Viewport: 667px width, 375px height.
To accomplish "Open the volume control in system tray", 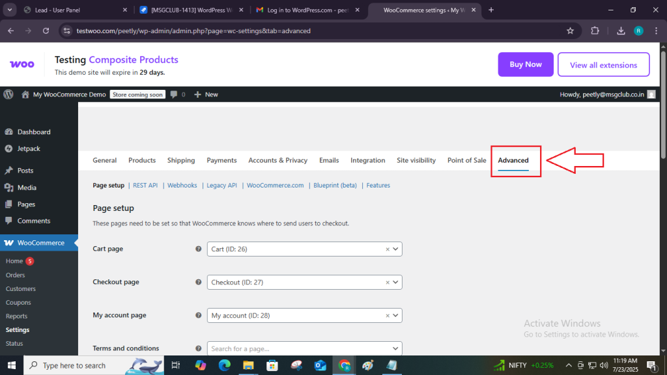I will point(604,365).
